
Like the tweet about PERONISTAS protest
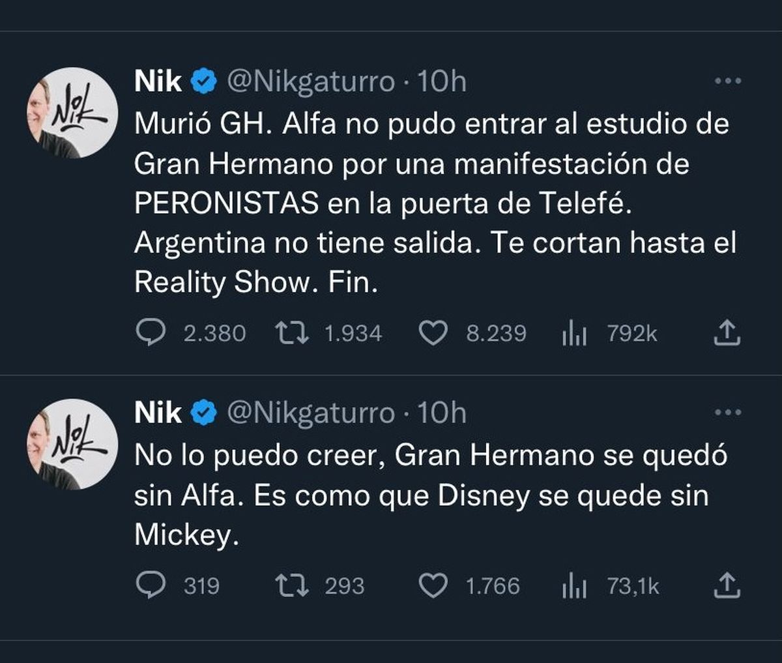432,334
